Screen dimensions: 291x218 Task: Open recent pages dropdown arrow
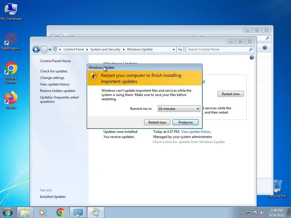pyautogui.click(x=50, y=50)
